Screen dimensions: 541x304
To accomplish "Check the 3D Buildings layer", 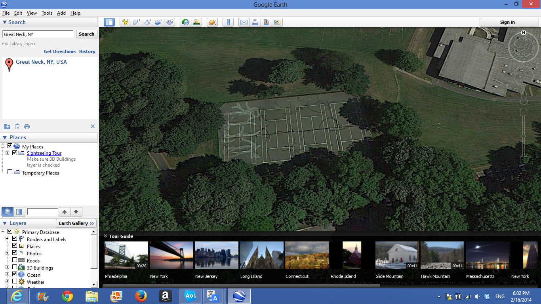I will [15, 268].
